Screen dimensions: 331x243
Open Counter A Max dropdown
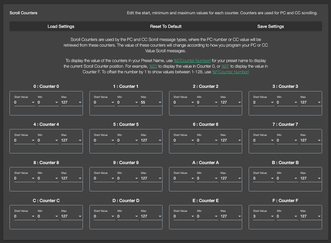click(231, 178)
